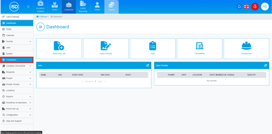Refresh the Open Permits panel
This screenshot has width=272, height=134.
coord(265,65)
